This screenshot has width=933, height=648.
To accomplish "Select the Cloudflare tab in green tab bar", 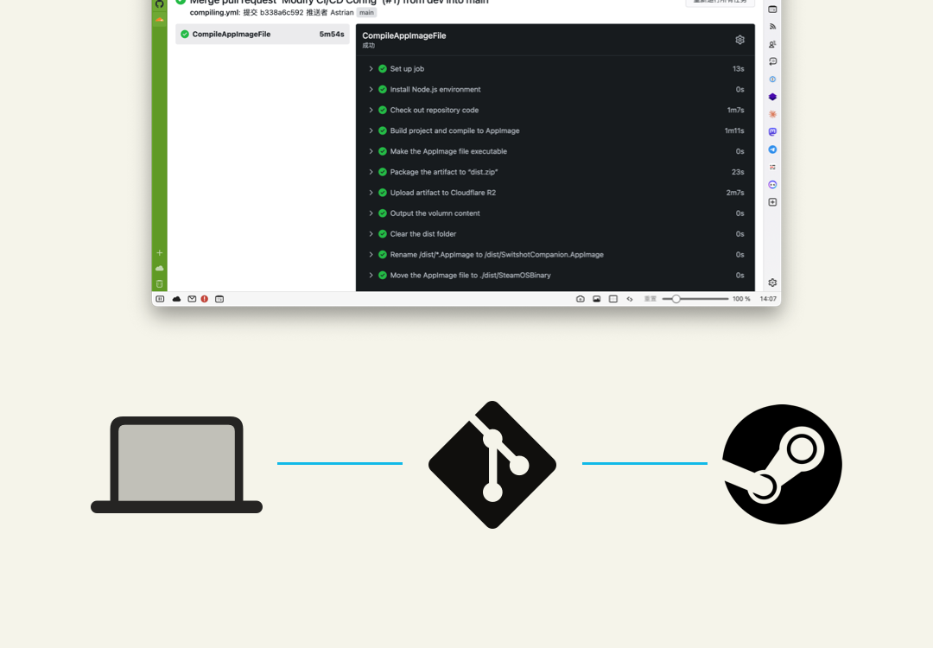I will click(160, 20).
